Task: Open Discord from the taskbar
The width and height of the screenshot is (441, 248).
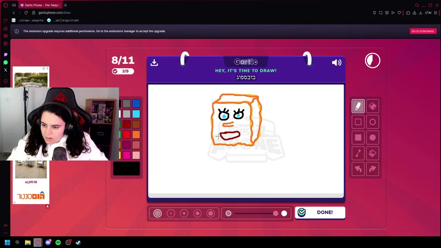Action: [48, 242]
